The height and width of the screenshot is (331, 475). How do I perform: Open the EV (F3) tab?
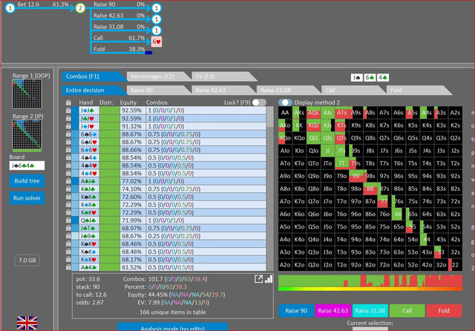[x=222, y=76]
